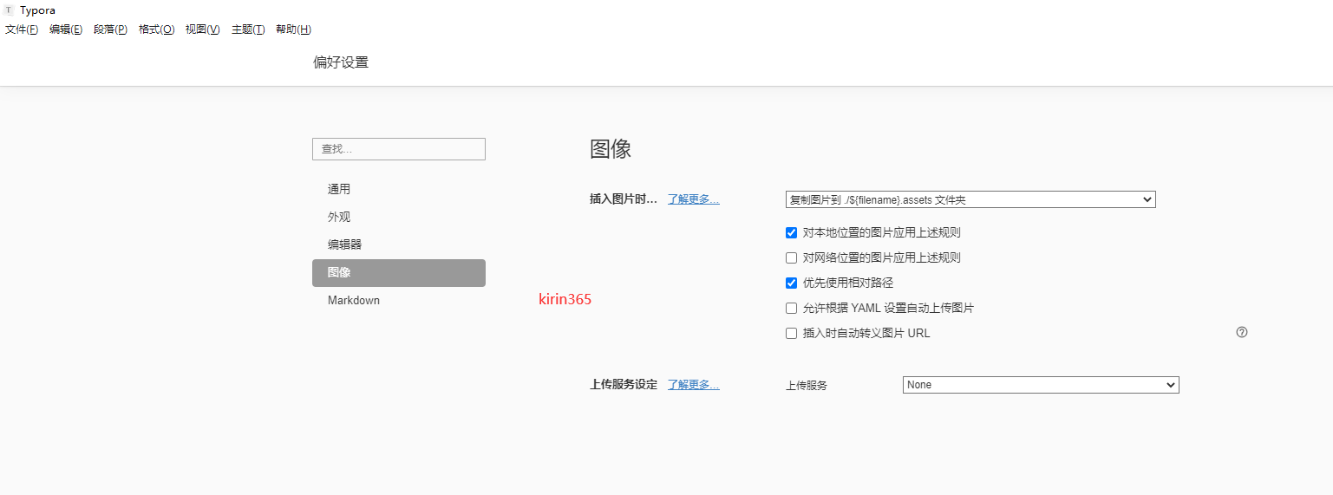Toggle 对本地位置的图片应用上述规则 checkbox
1333x495 pixels.
(791, 232)
